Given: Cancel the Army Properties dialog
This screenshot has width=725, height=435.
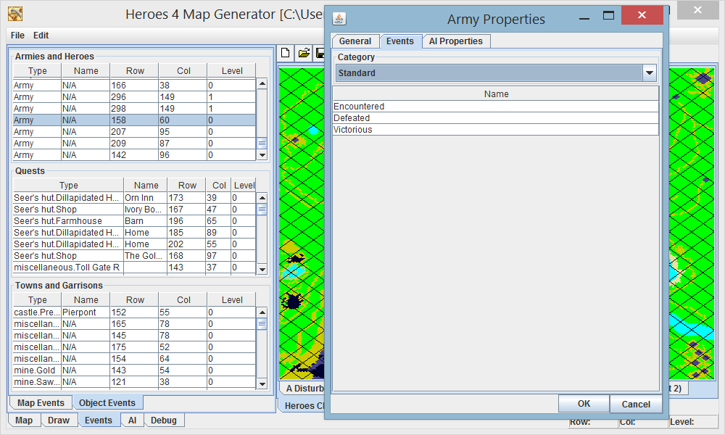Looking at the screenshot, I should (x=636, y=404).
